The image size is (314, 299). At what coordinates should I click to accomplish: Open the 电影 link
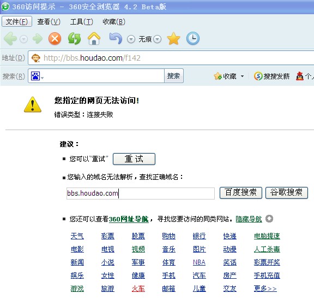pos(77,249)
